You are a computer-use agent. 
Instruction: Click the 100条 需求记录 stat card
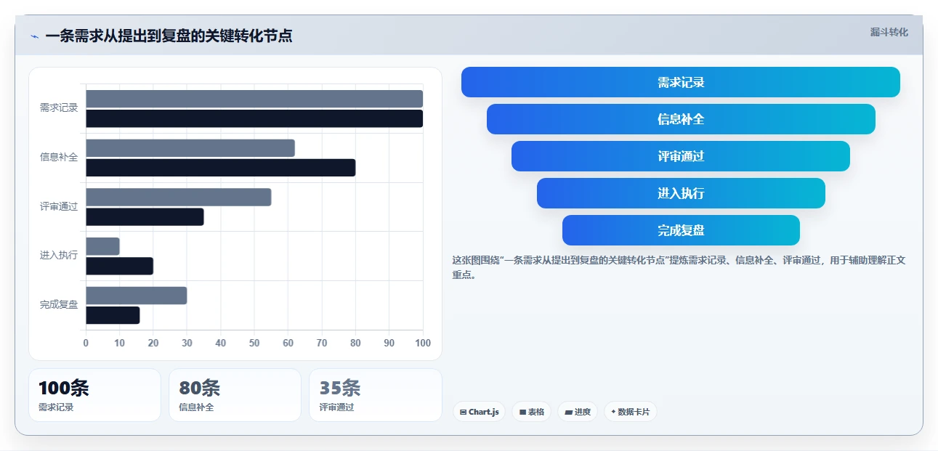[94, 395]
